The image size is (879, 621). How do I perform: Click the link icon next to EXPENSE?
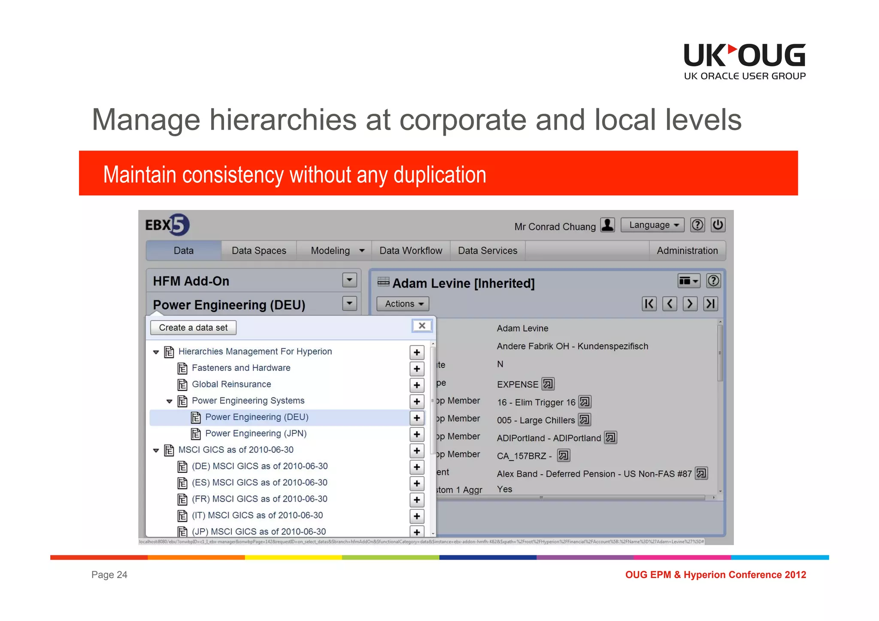click(x=548, y=384)
